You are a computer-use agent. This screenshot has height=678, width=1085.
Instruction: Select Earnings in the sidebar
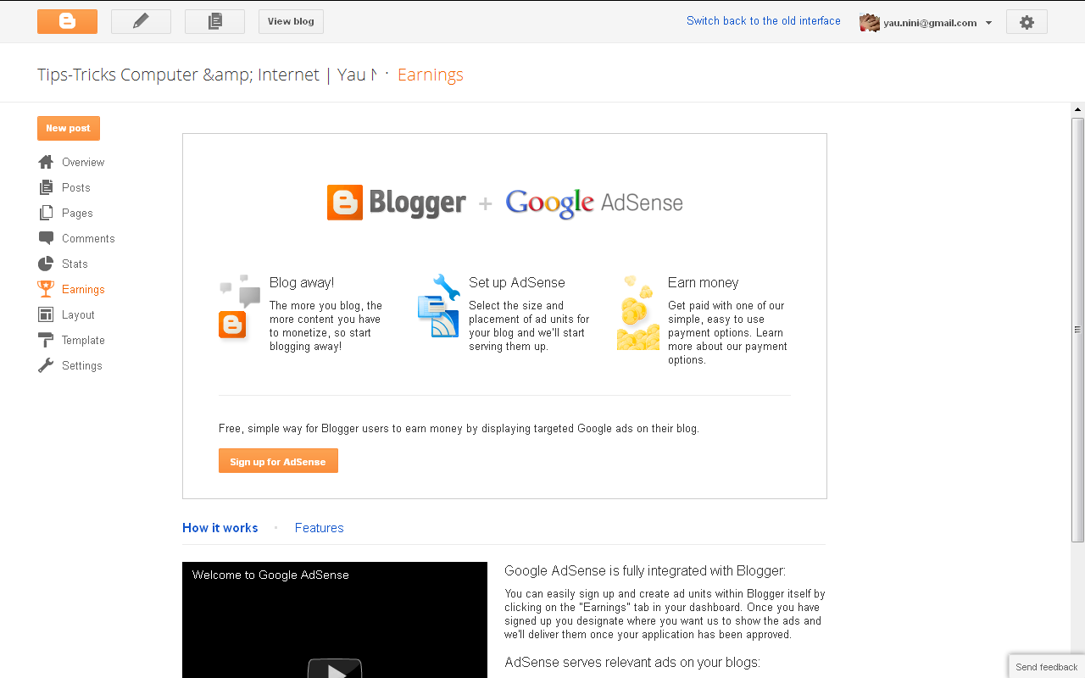[x=83, y=289]
